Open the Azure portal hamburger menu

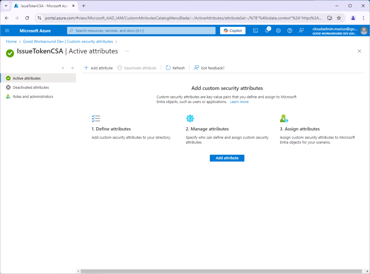point(7,31)
